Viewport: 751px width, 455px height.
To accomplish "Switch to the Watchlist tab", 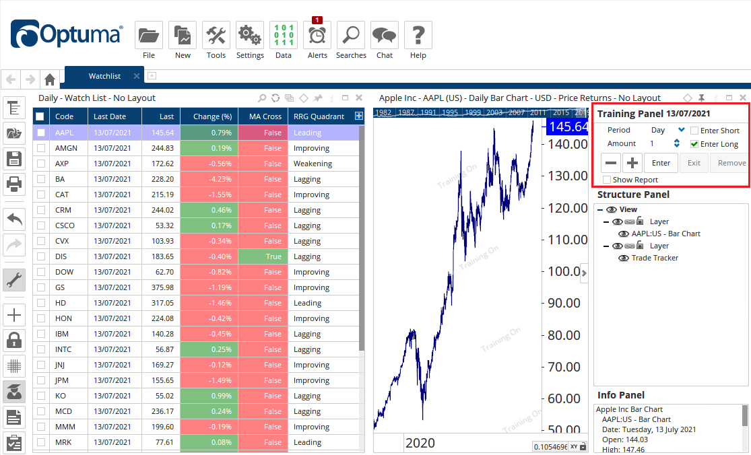I will [x=104, y=76].
